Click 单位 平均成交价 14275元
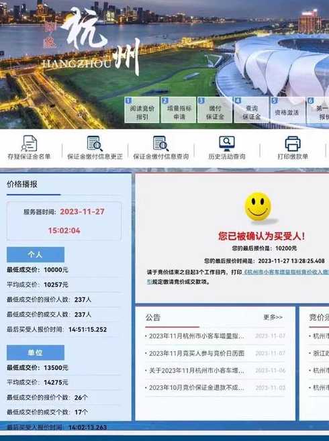The width and height of the screenshot is (329, 441). [38, 383]
